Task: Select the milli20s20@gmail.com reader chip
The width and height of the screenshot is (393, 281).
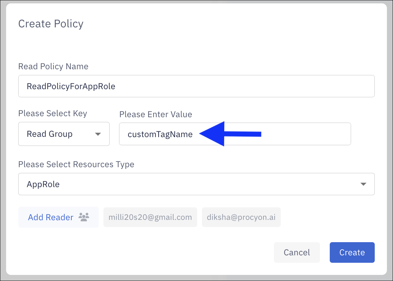Action: (150, 217)
